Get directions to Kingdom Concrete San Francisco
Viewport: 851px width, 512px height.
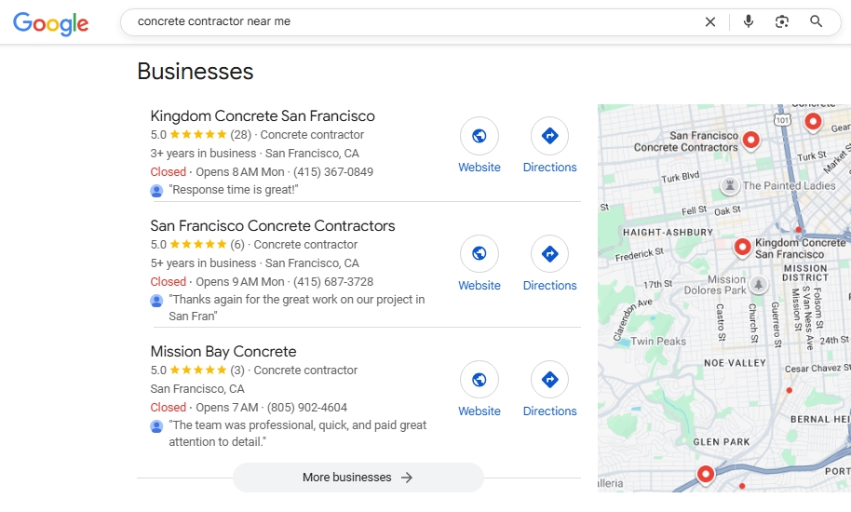pyautogui.click(x=549, y=136)
